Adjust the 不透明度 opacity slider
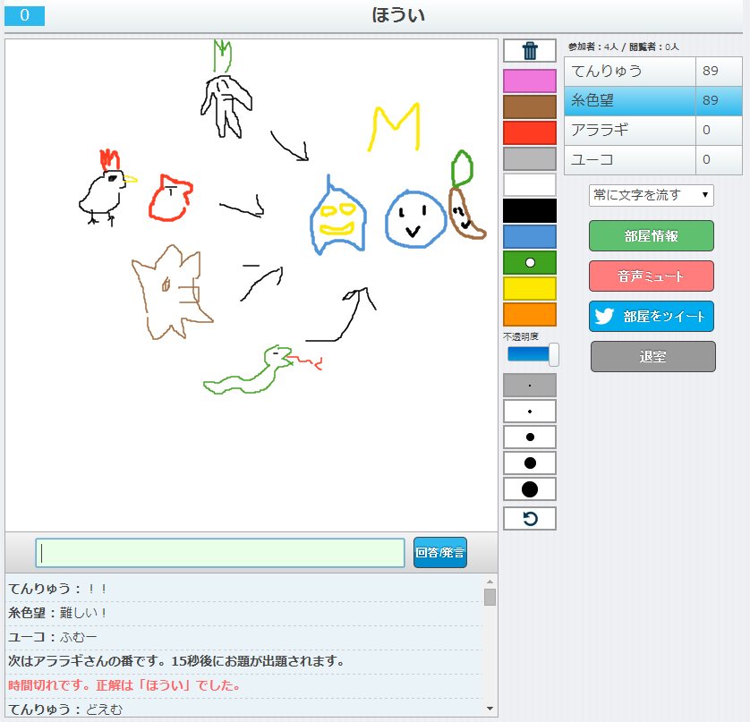The height and width of the screenshot is (722, 750). (x=533, y=354)
